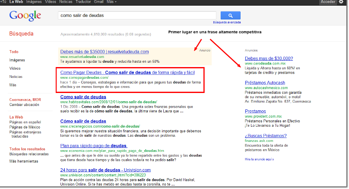This screenshot has height=189, width=349.
Task: Open crecenegocios 'Cómo salir de deudas' result
Action: pos(83,121)
